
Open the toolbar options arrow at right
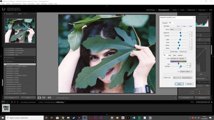tap(175, 98)
